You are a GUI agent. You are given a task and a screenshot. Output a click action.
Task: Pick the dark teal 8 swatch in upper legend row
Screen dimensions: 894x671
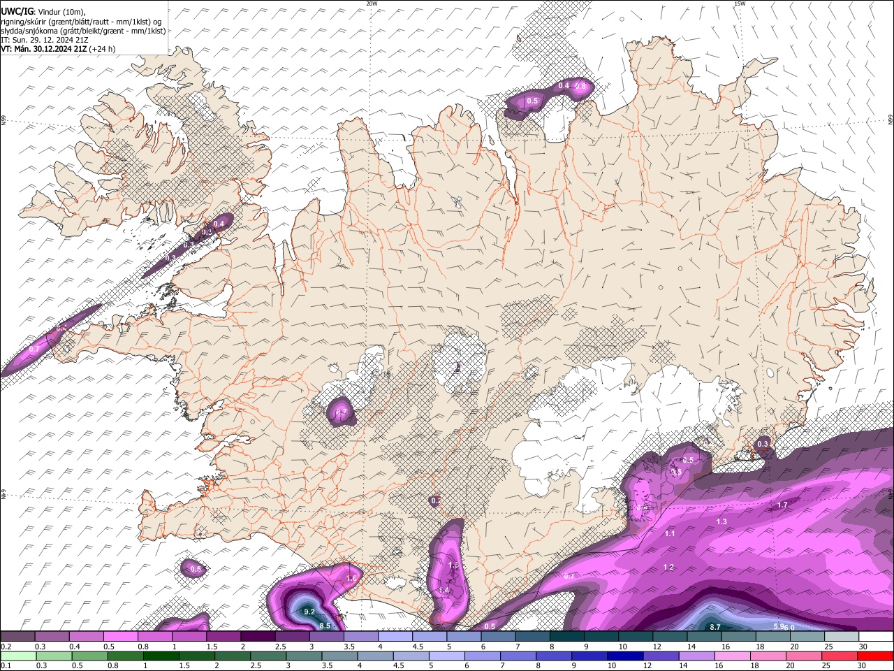[567, 636]
